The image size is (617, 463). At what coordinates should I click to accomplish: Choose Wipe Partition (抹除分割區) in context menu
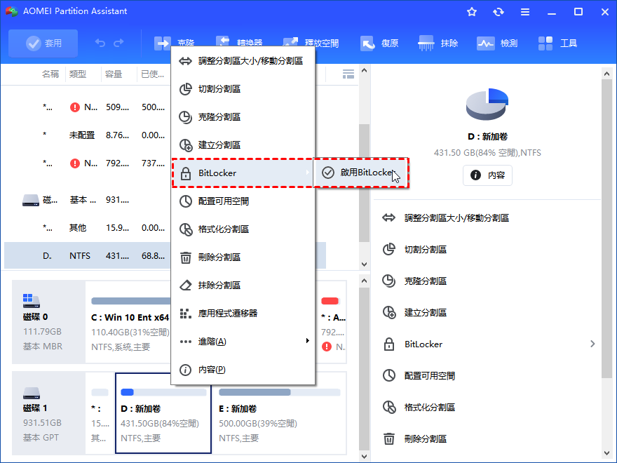click(243, 286)
